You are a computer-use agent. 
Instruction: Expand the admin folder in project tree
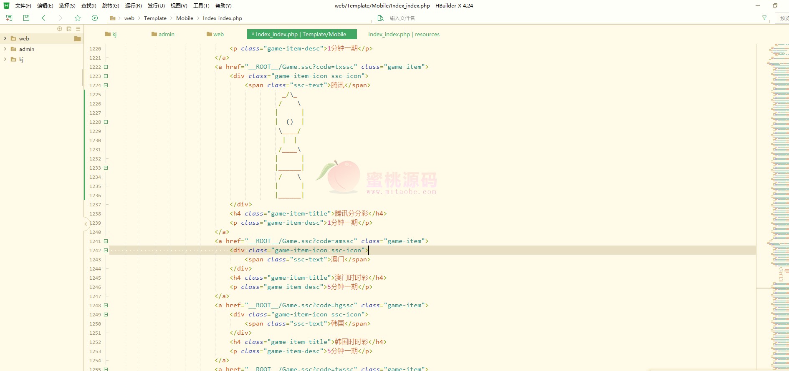(x=5, y=49)
